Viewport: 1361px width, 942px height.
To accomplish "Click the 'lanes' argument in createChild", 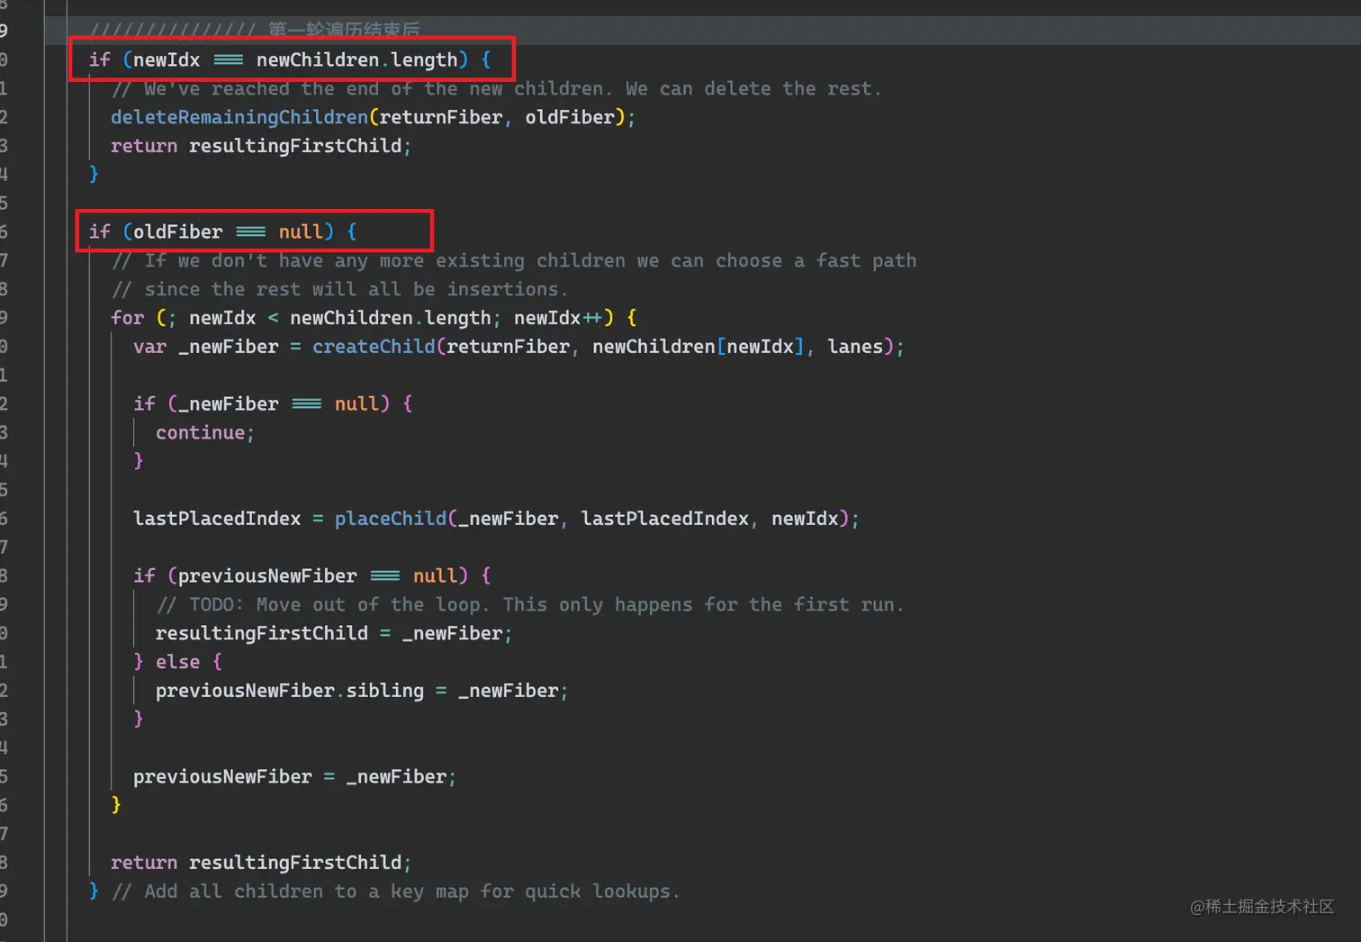I will [x=855, y=347].
